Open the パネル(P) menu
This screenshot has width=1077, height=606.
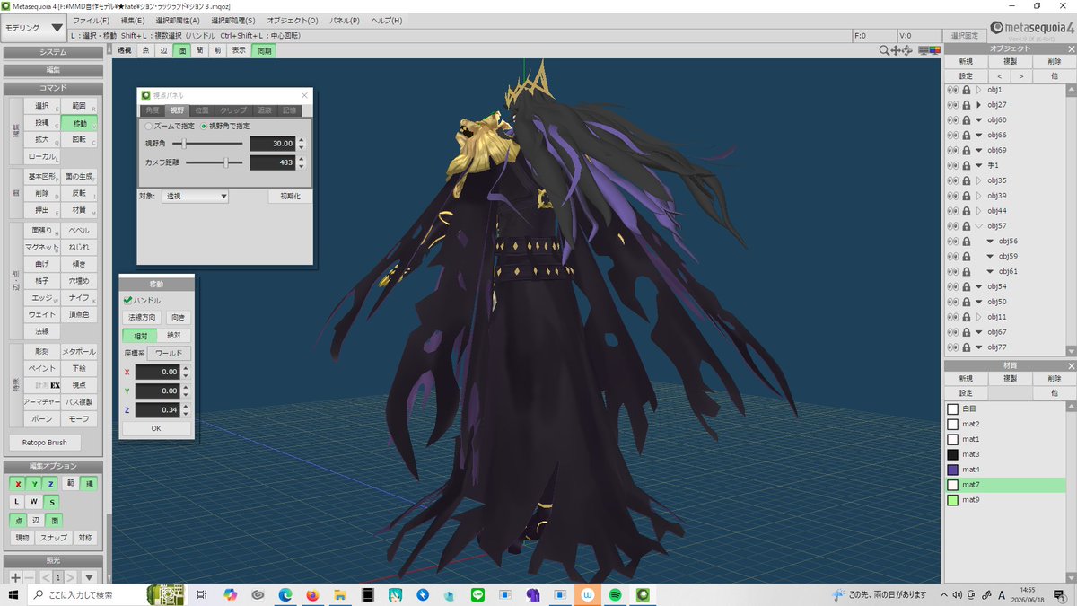tap(345, 20)
